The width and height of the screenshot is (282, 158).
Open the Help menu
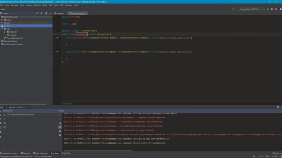(76, 5)
